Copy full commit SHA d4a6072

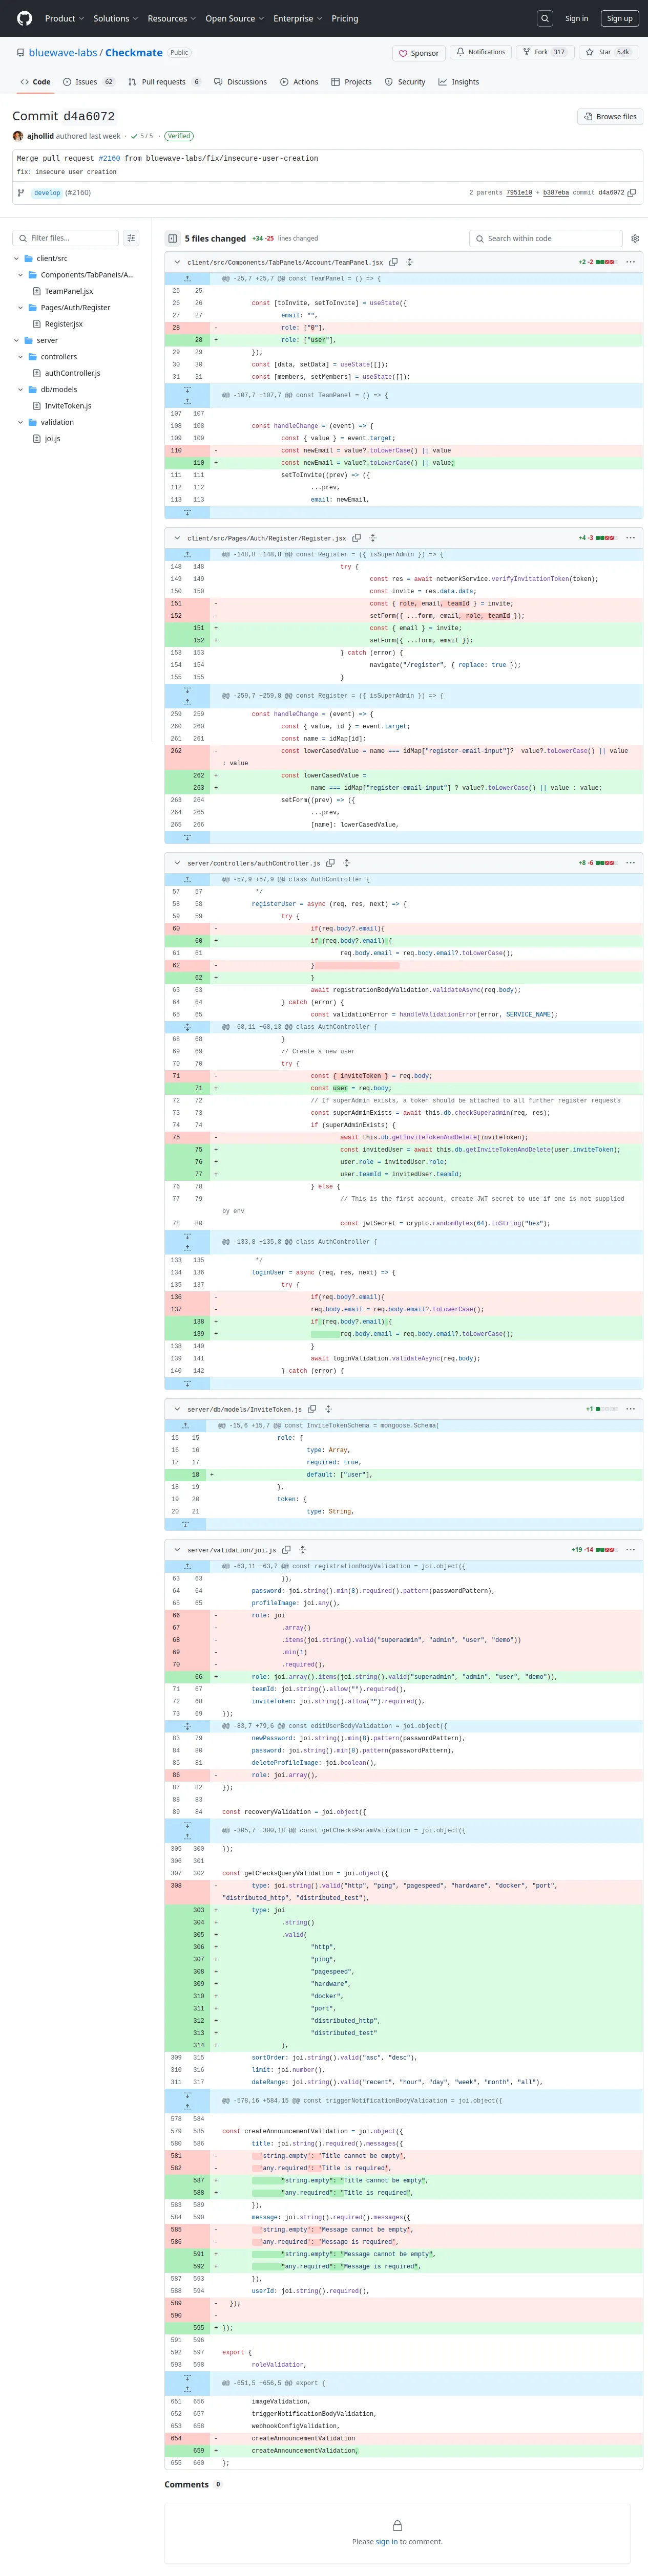point(632,193)
